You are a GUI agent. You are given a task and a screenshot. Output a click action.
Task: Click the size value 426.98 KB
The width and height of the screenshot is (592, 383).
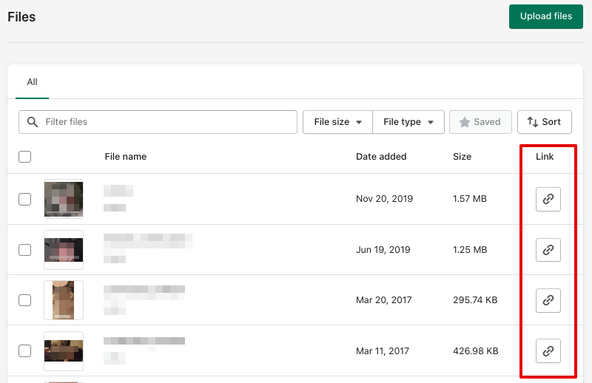476,351
